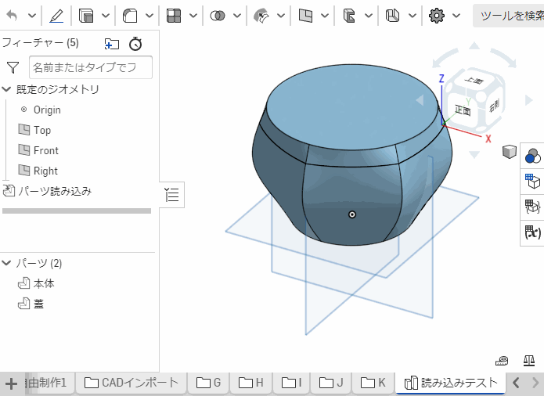The width and height of the screenshot is (544, 396).
Task: Click the Fillet tool icon
Action: tap(130, 15)
